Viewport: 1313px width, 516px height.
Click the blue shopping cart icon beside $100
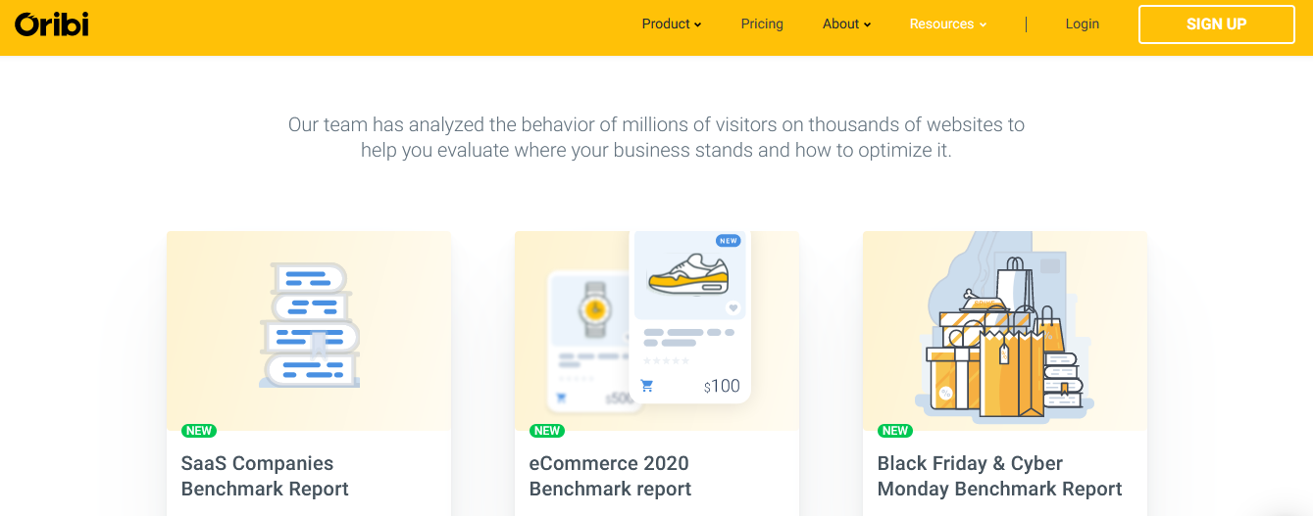(x=646, y=386)
